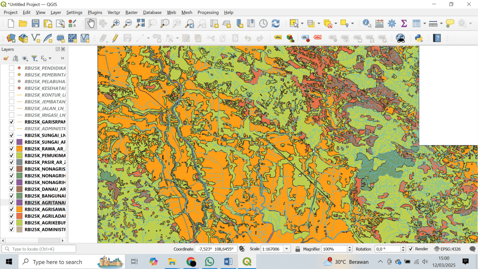Open the new print layout icon
Viewport: 478px width, 269px height.
tap(48, 23)
